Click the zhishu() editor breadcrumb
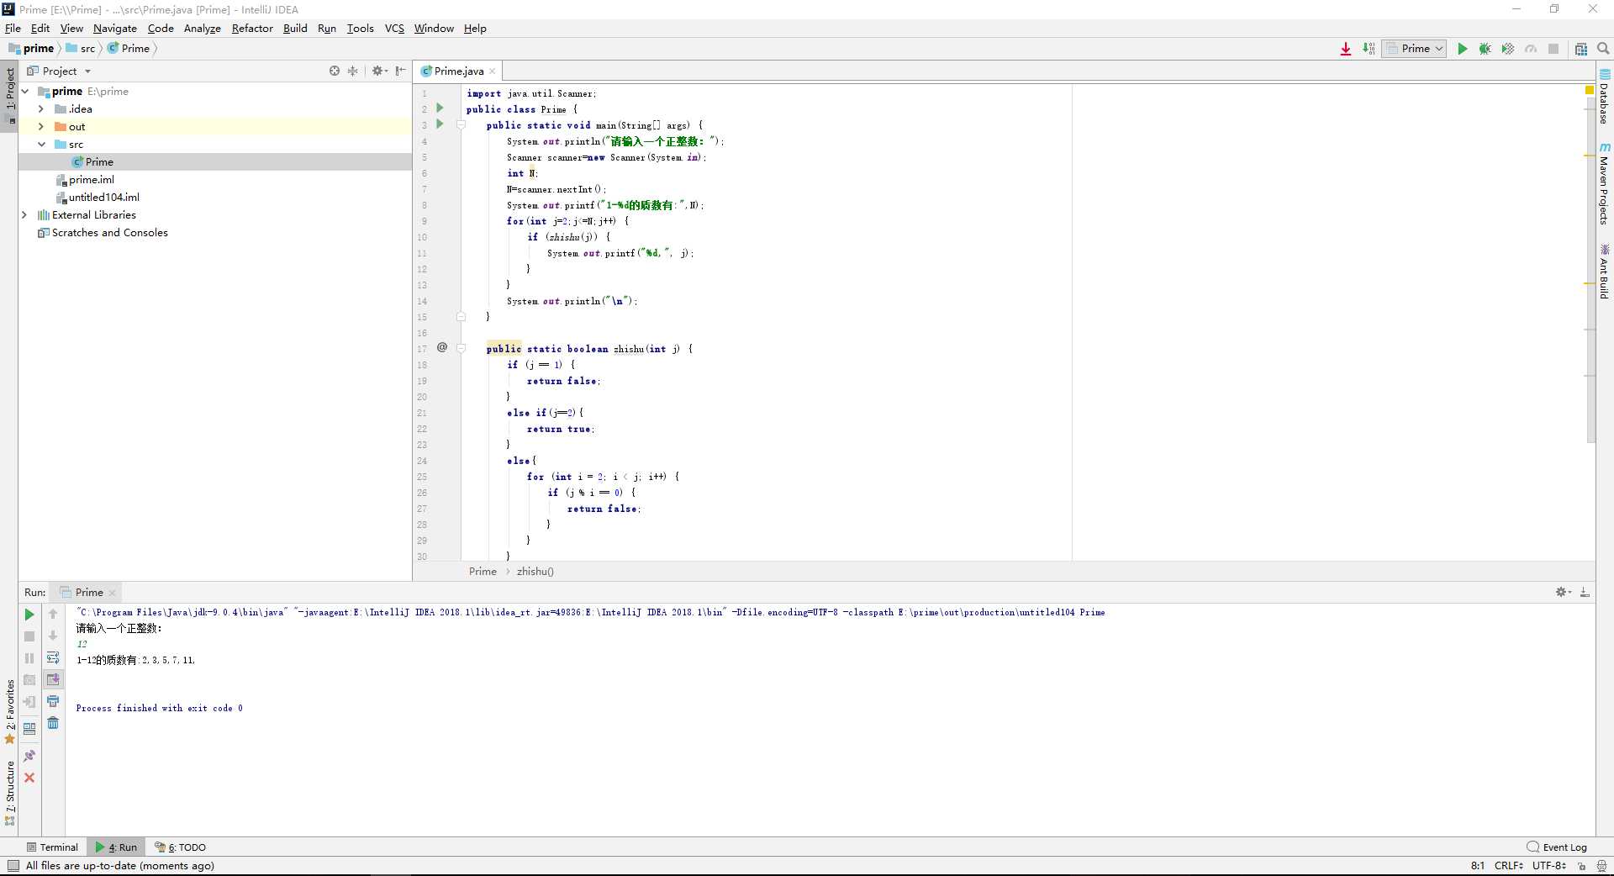The height and width of the screenshot is (876, 1614). [x=535, y=572]
